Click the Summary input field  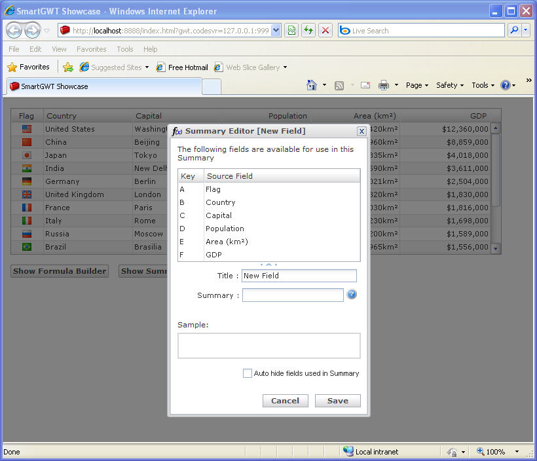[x=293, y=295]
